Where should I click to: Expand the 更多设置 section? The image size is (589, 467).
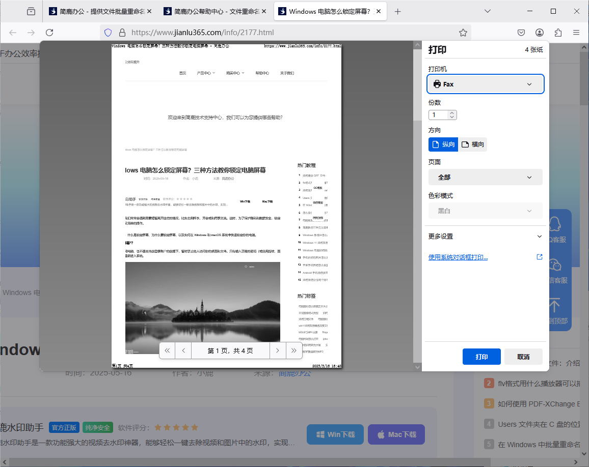[x=485, y=236]
